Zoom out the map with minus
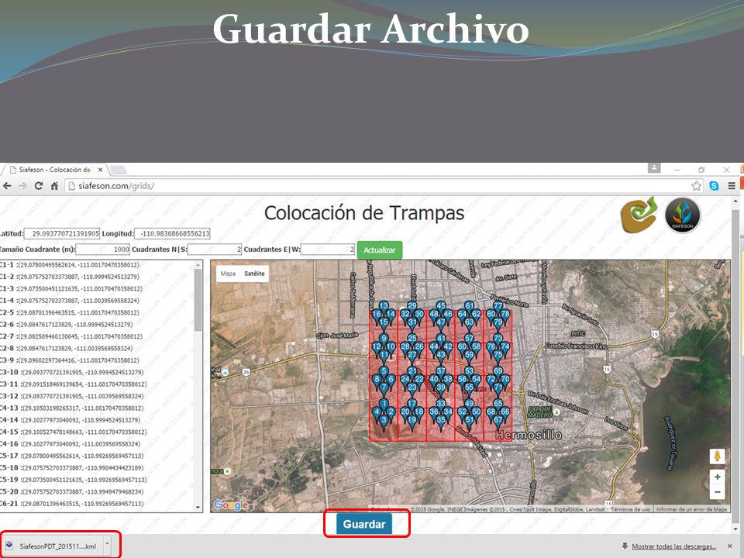Viewport: 744px width, 558px height. coord(718,492)
